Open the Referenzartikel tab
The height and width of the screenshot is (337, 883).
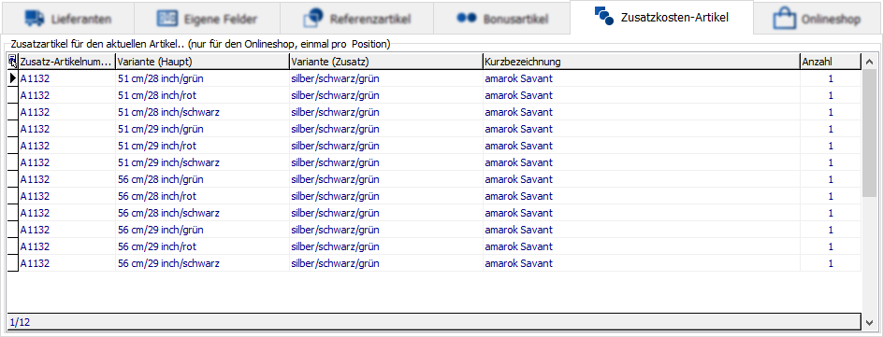[x=356, y=19]
